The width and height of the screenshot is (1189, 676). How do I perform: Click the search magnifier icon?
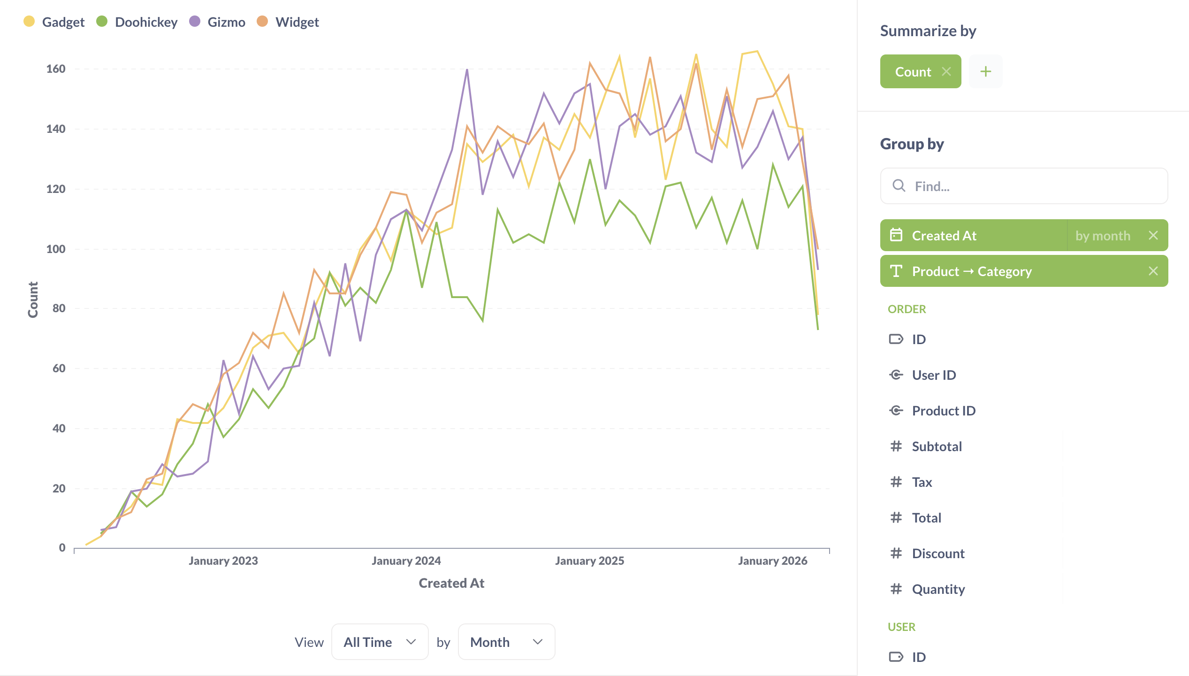tap(899, 186)
